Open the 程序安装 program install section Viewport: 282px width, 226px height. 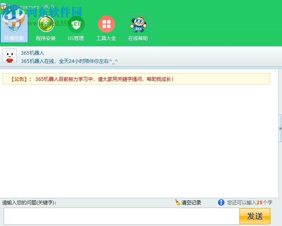tap(46, 28)
